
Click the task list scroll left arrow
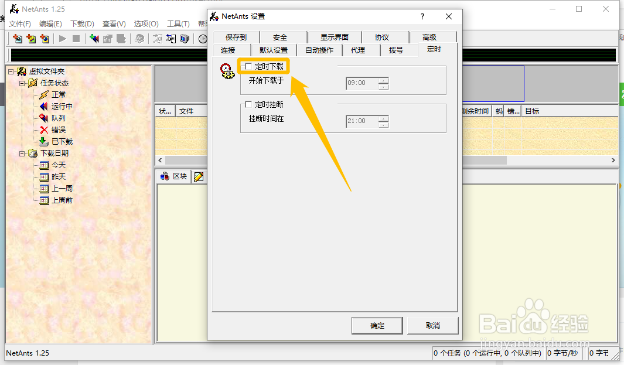click(x=160, y=161)
